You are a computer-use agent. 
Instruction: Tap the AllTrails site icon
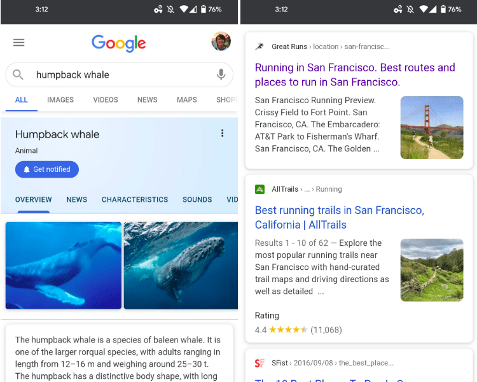[259, 189]
